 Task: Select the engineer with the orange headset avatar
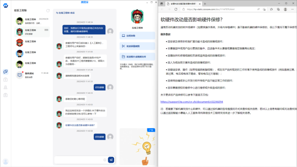coord(32,43)
